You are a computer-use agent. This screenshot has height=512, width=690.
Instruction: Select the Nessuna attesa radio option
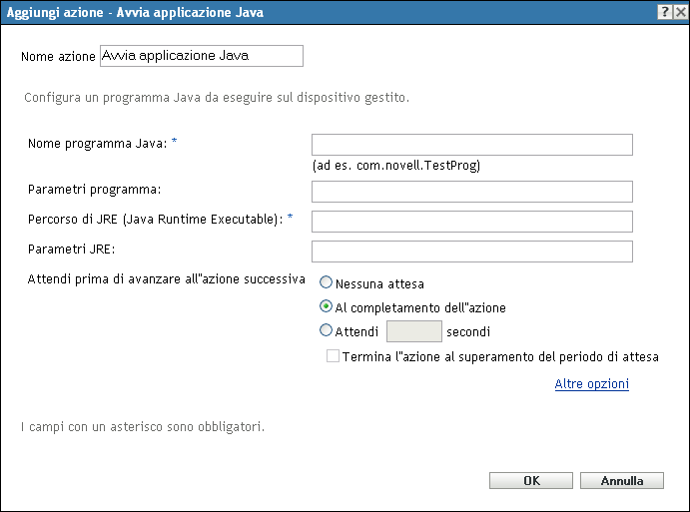point(327,283)
